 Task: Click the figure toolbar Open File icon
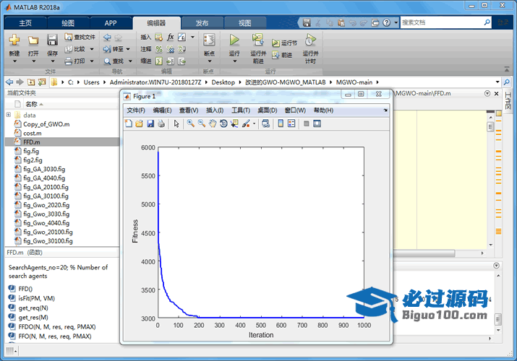click(139, 123)
